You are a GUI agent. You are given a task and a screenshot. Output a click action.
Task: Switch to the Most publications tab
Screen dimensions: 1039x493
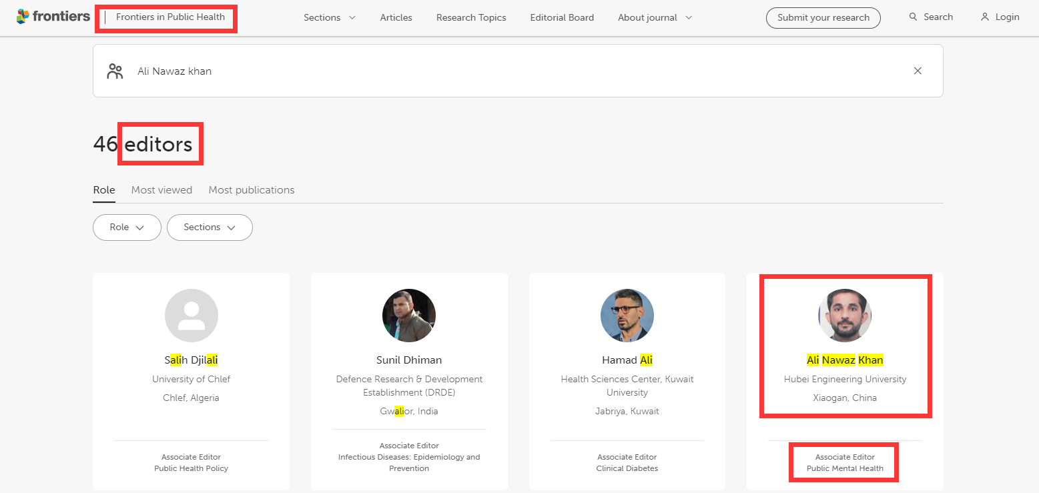click(251, 190)
